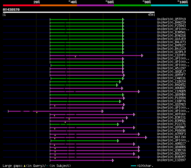Click the query end position 454
The width and height of the screenshot is (191, 168).
click(x=151, y=15)
